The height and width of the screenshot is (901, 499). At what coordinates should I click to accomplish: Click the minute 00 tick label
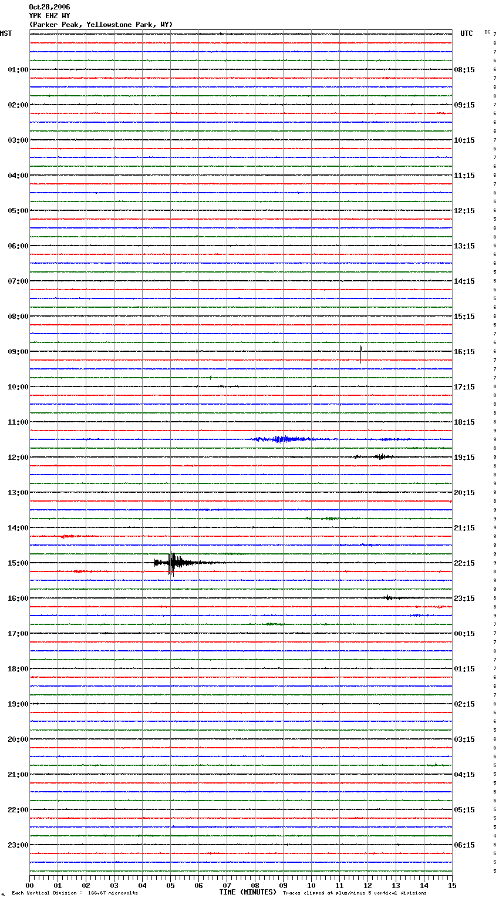(x=29, y=885)
